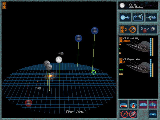Select the white planet near the star

pyautogui.click(x=59, y=59)
